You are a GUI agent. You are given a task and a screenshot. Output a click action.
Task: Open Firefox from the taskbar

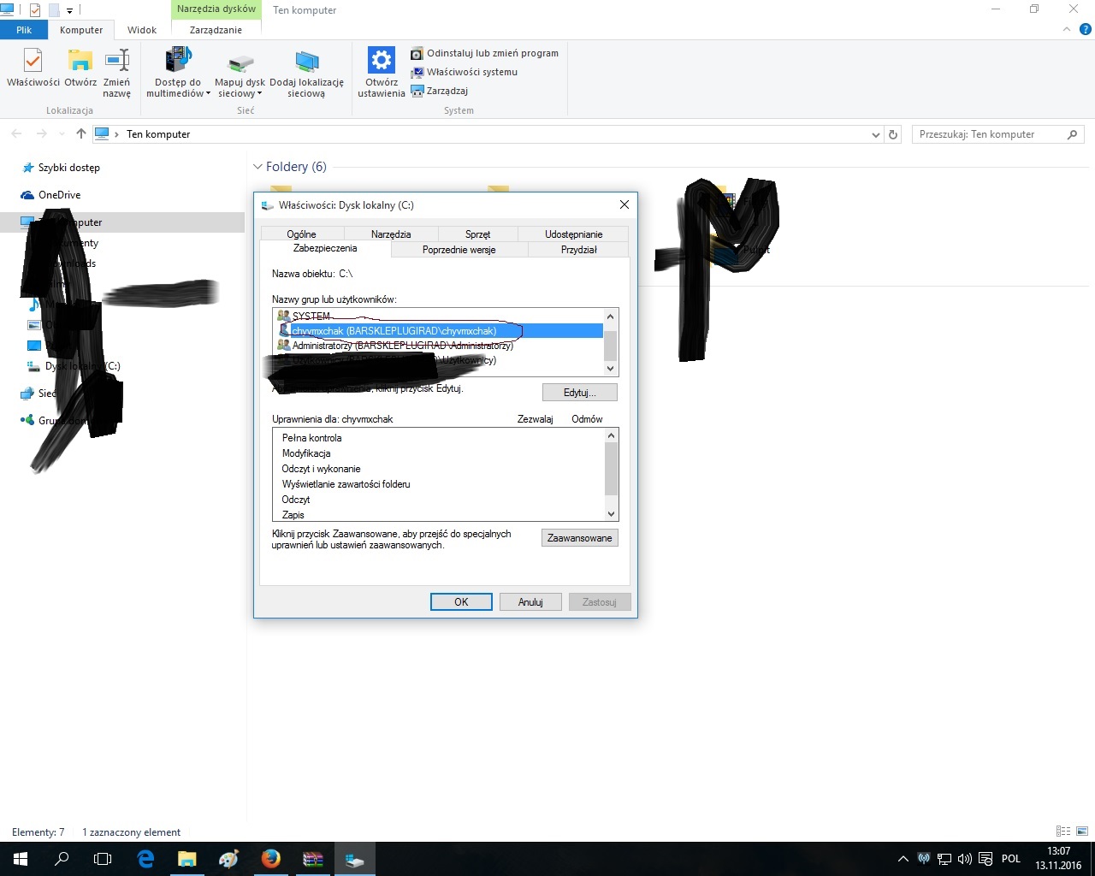coord(270,858)
